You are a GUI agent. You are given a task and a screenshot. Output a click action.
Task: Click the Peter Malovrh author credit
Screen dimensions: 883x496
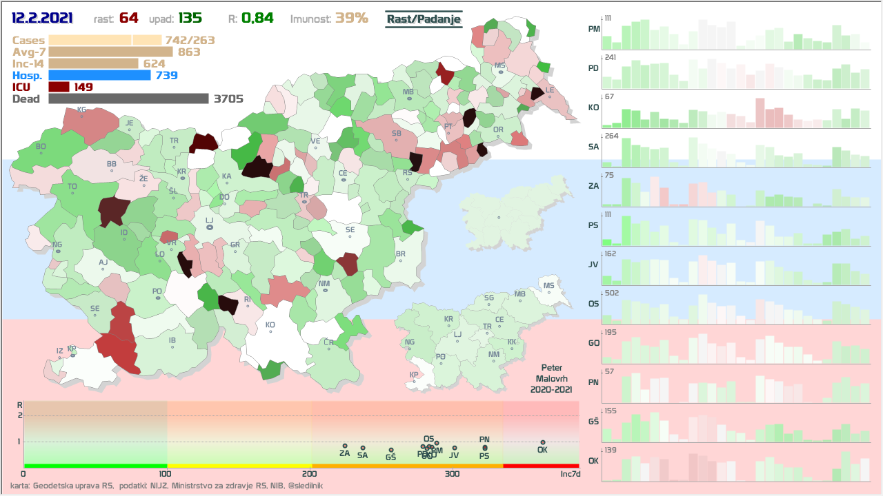pos(551,379)
